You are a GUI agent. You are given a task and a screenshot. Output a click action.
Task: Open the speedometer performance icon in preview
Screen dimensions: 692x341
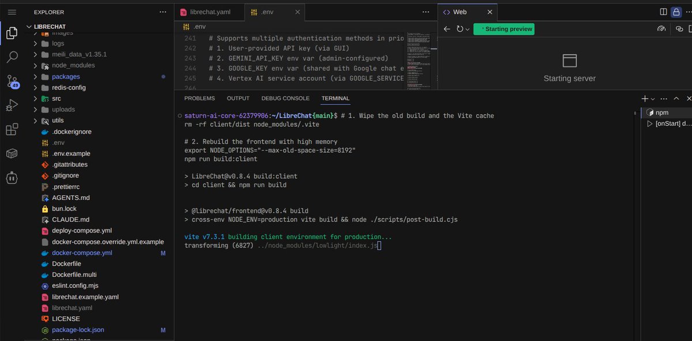coord(661,29)
